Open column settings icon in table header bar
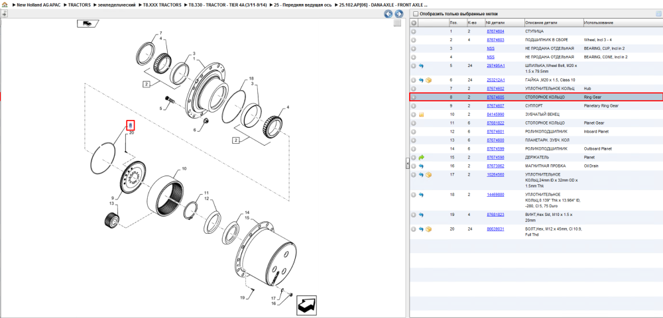The height and width of the screenshot is (318, 663). click(658, 13)
